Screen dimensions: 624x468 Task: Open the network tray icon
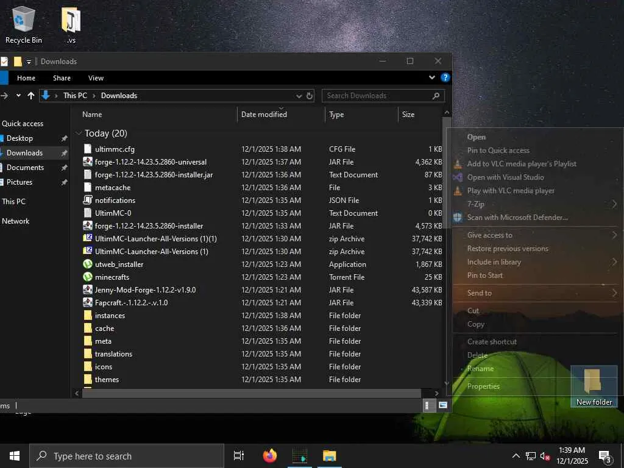tap(531, 456)
